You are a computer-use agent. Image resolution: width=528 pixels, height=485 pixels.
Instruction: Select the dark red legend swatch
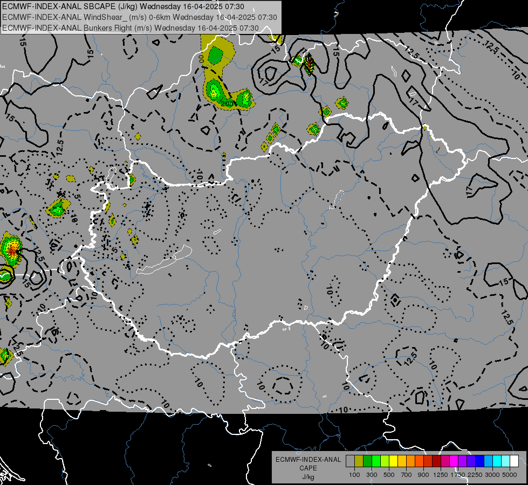coord(436,461)
